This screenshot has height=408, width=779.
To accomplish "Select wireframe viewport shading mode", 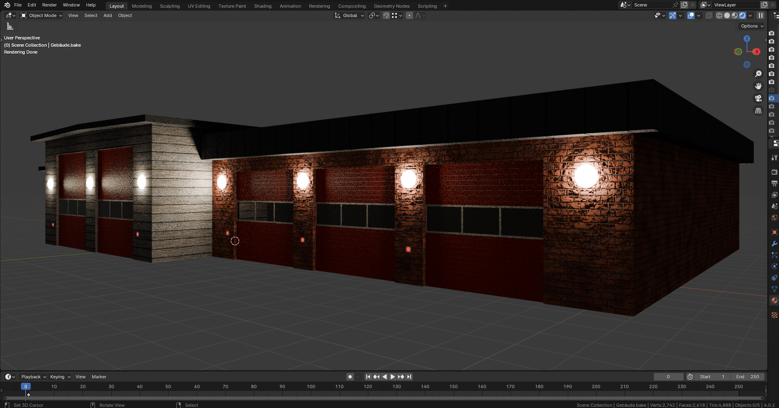I will pyautogui.click(x=719, y=15).
